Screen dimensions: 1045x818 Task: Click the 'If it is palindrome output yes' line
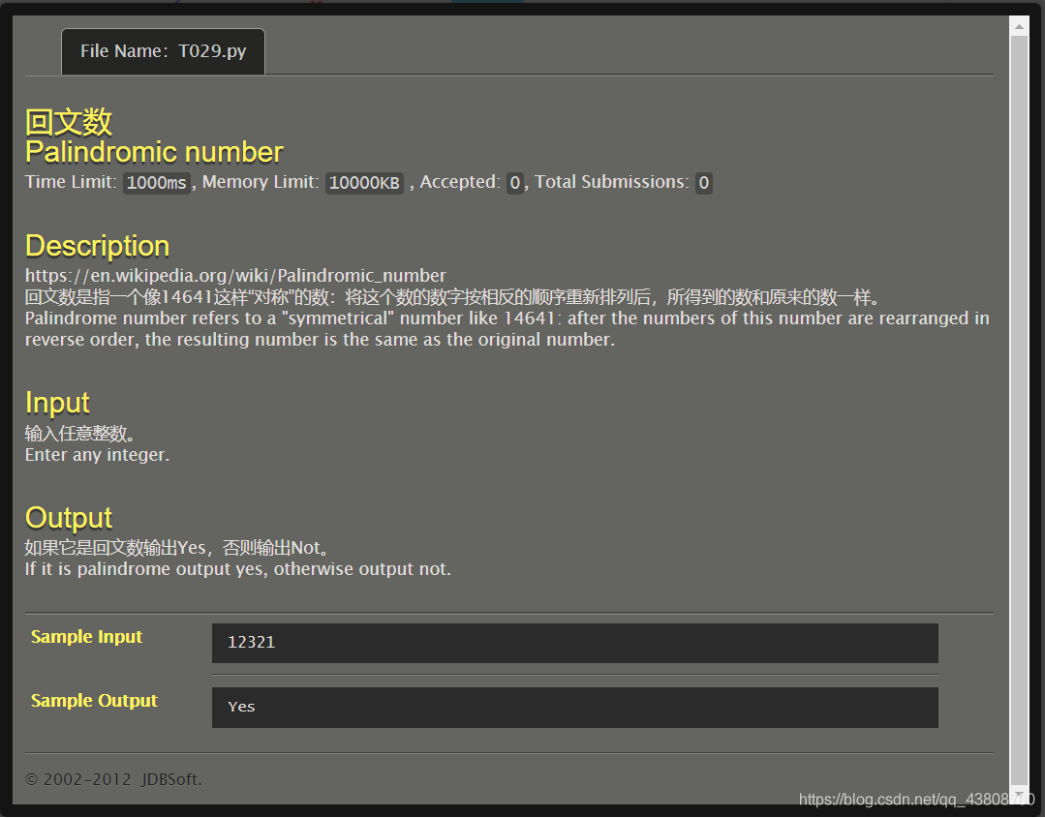tap(238, 569)
